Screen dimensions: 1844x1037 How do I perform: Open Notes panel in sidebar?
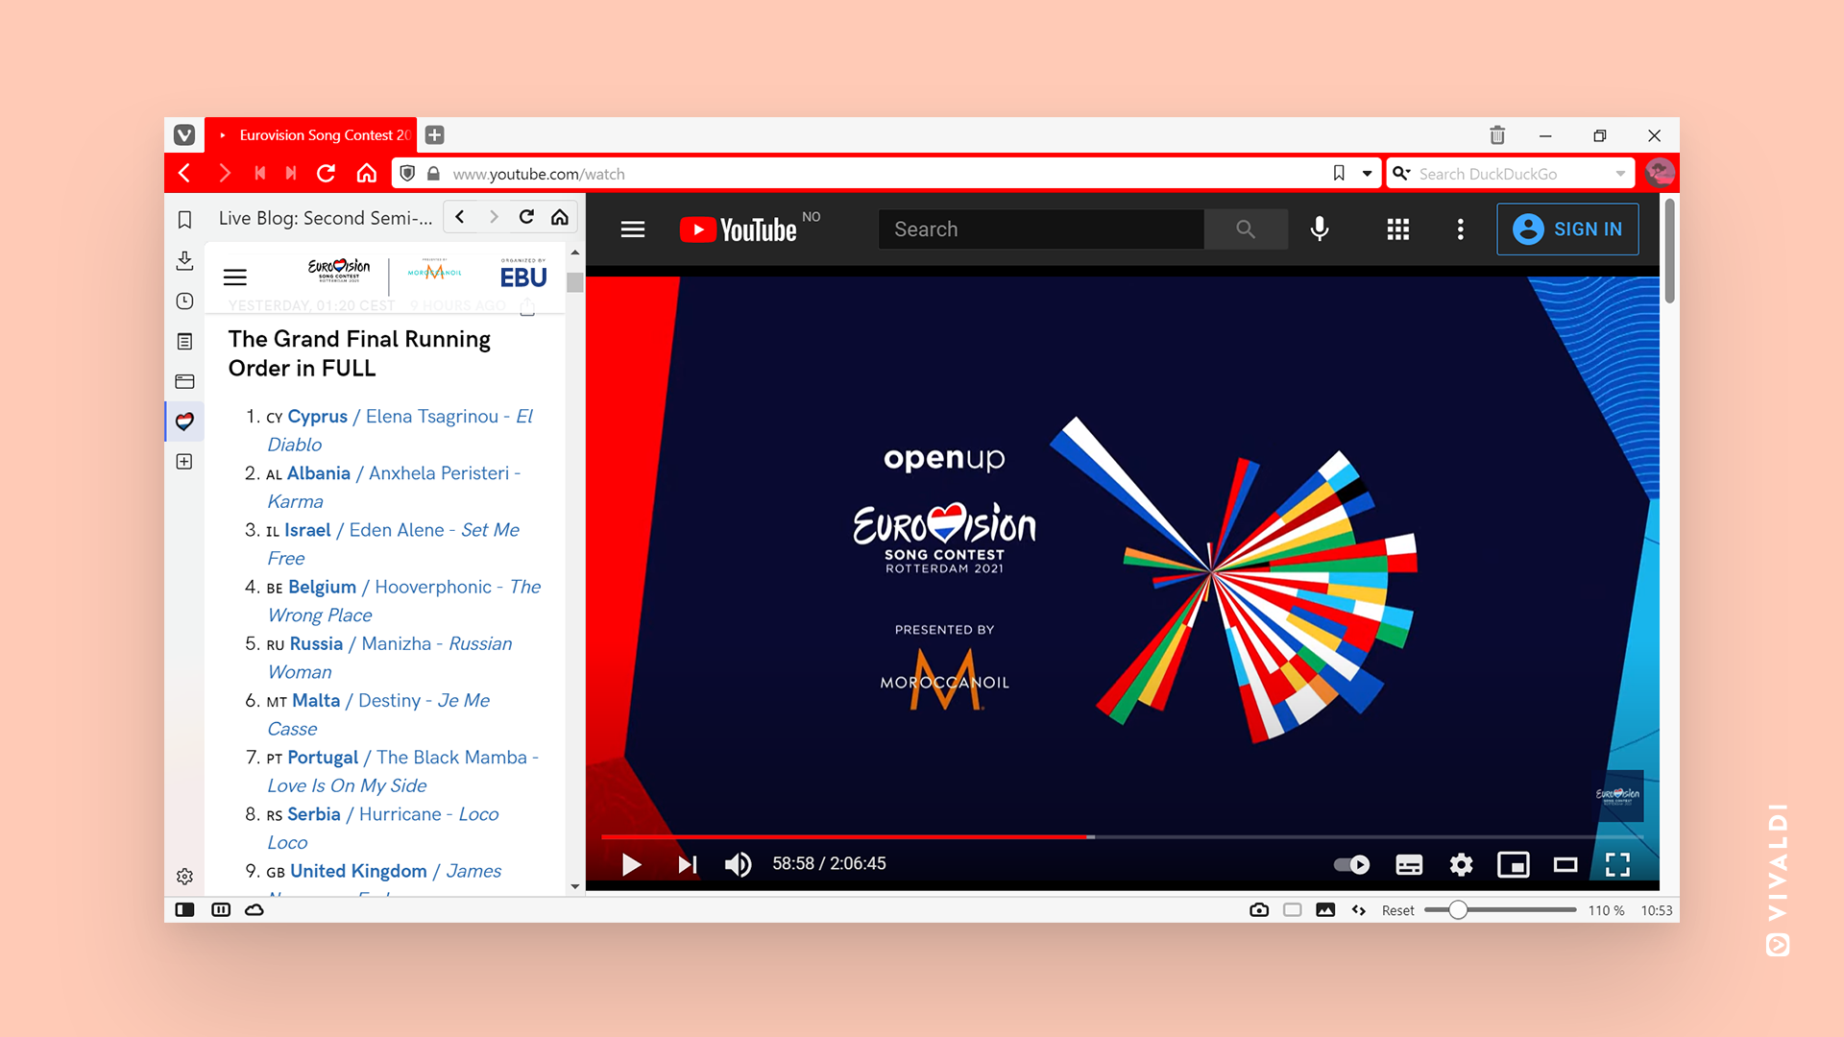pyautogui.click(x=184, y=341)
